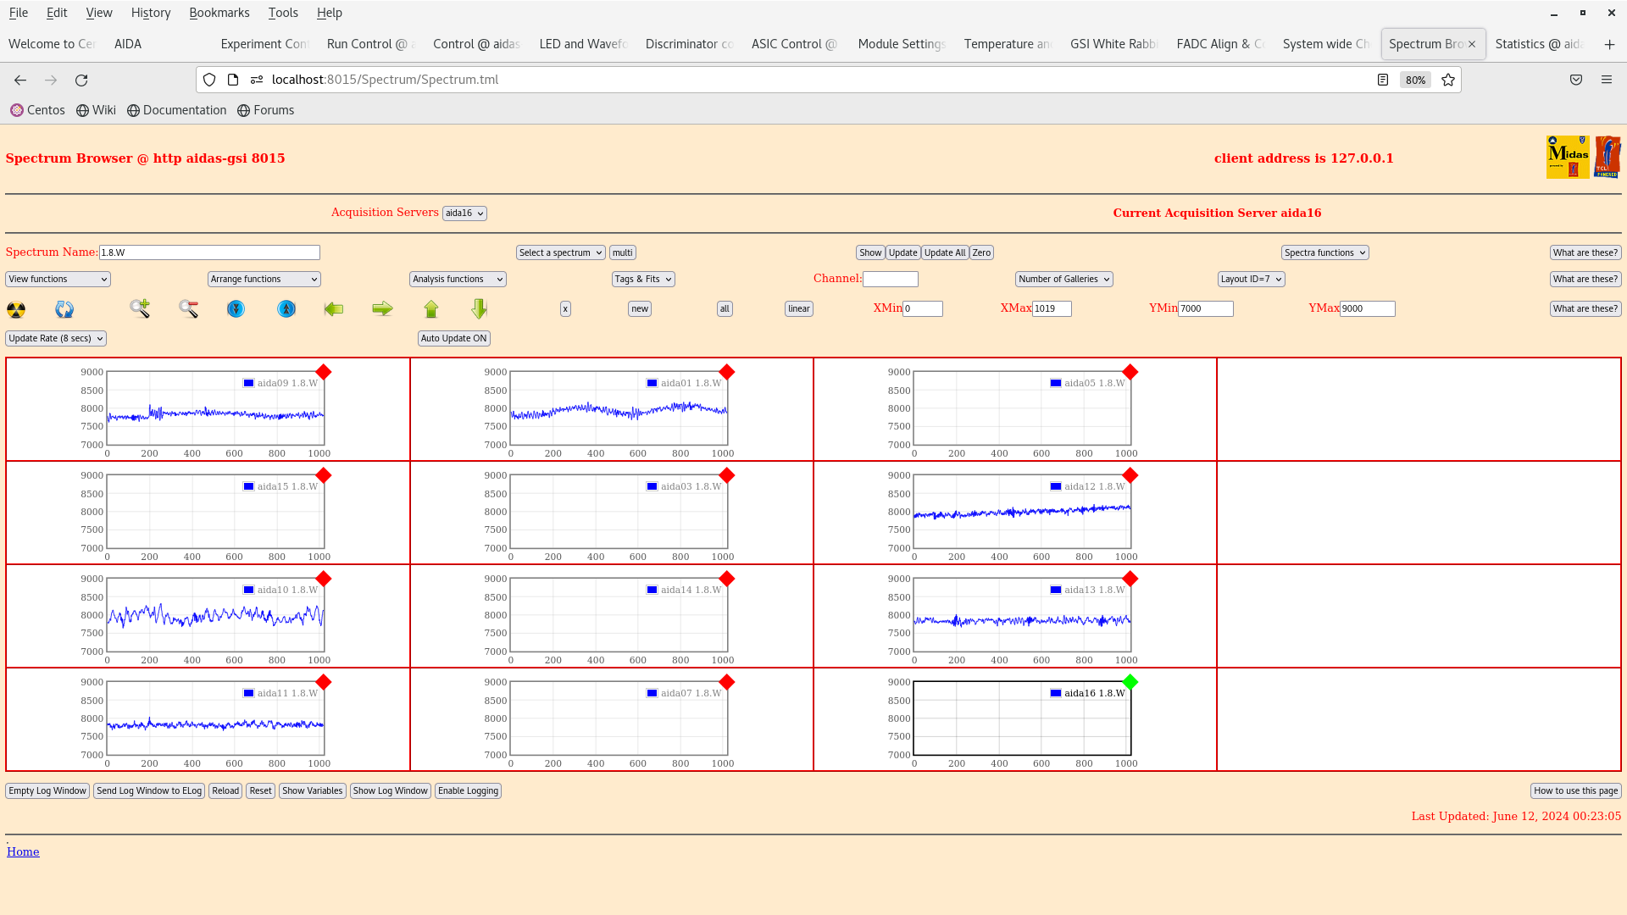Click the YMax input field

click(x=1367, y=309)
